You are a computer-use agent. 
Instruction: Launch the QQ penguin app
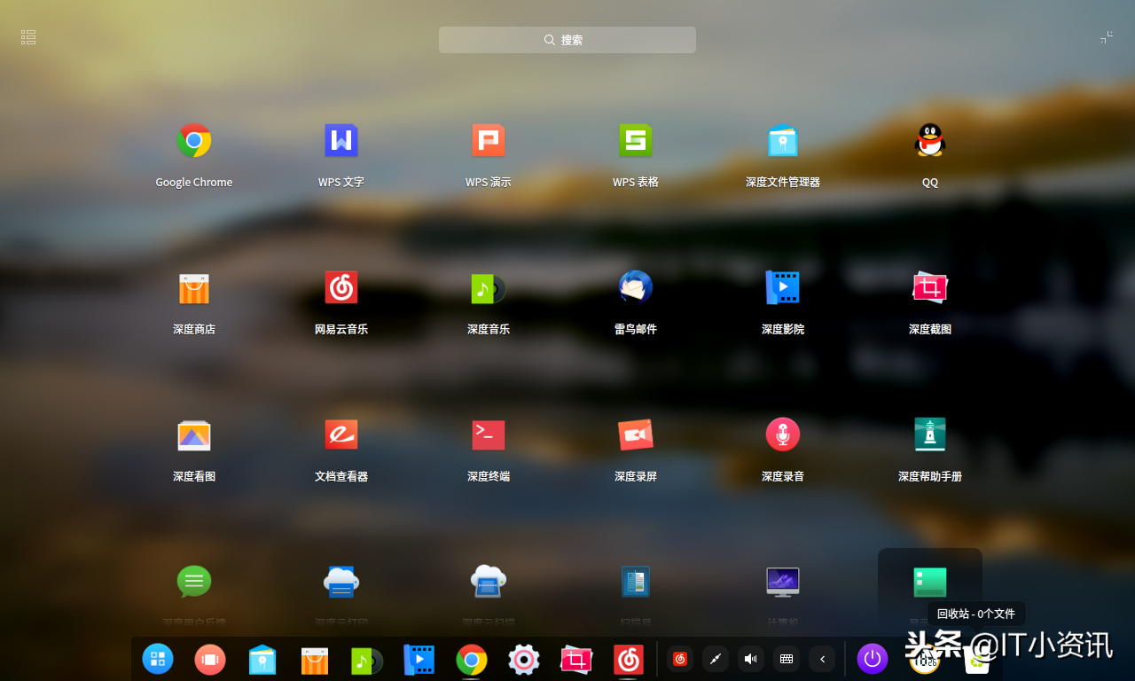pyautogui.click(x=930, y=141)
